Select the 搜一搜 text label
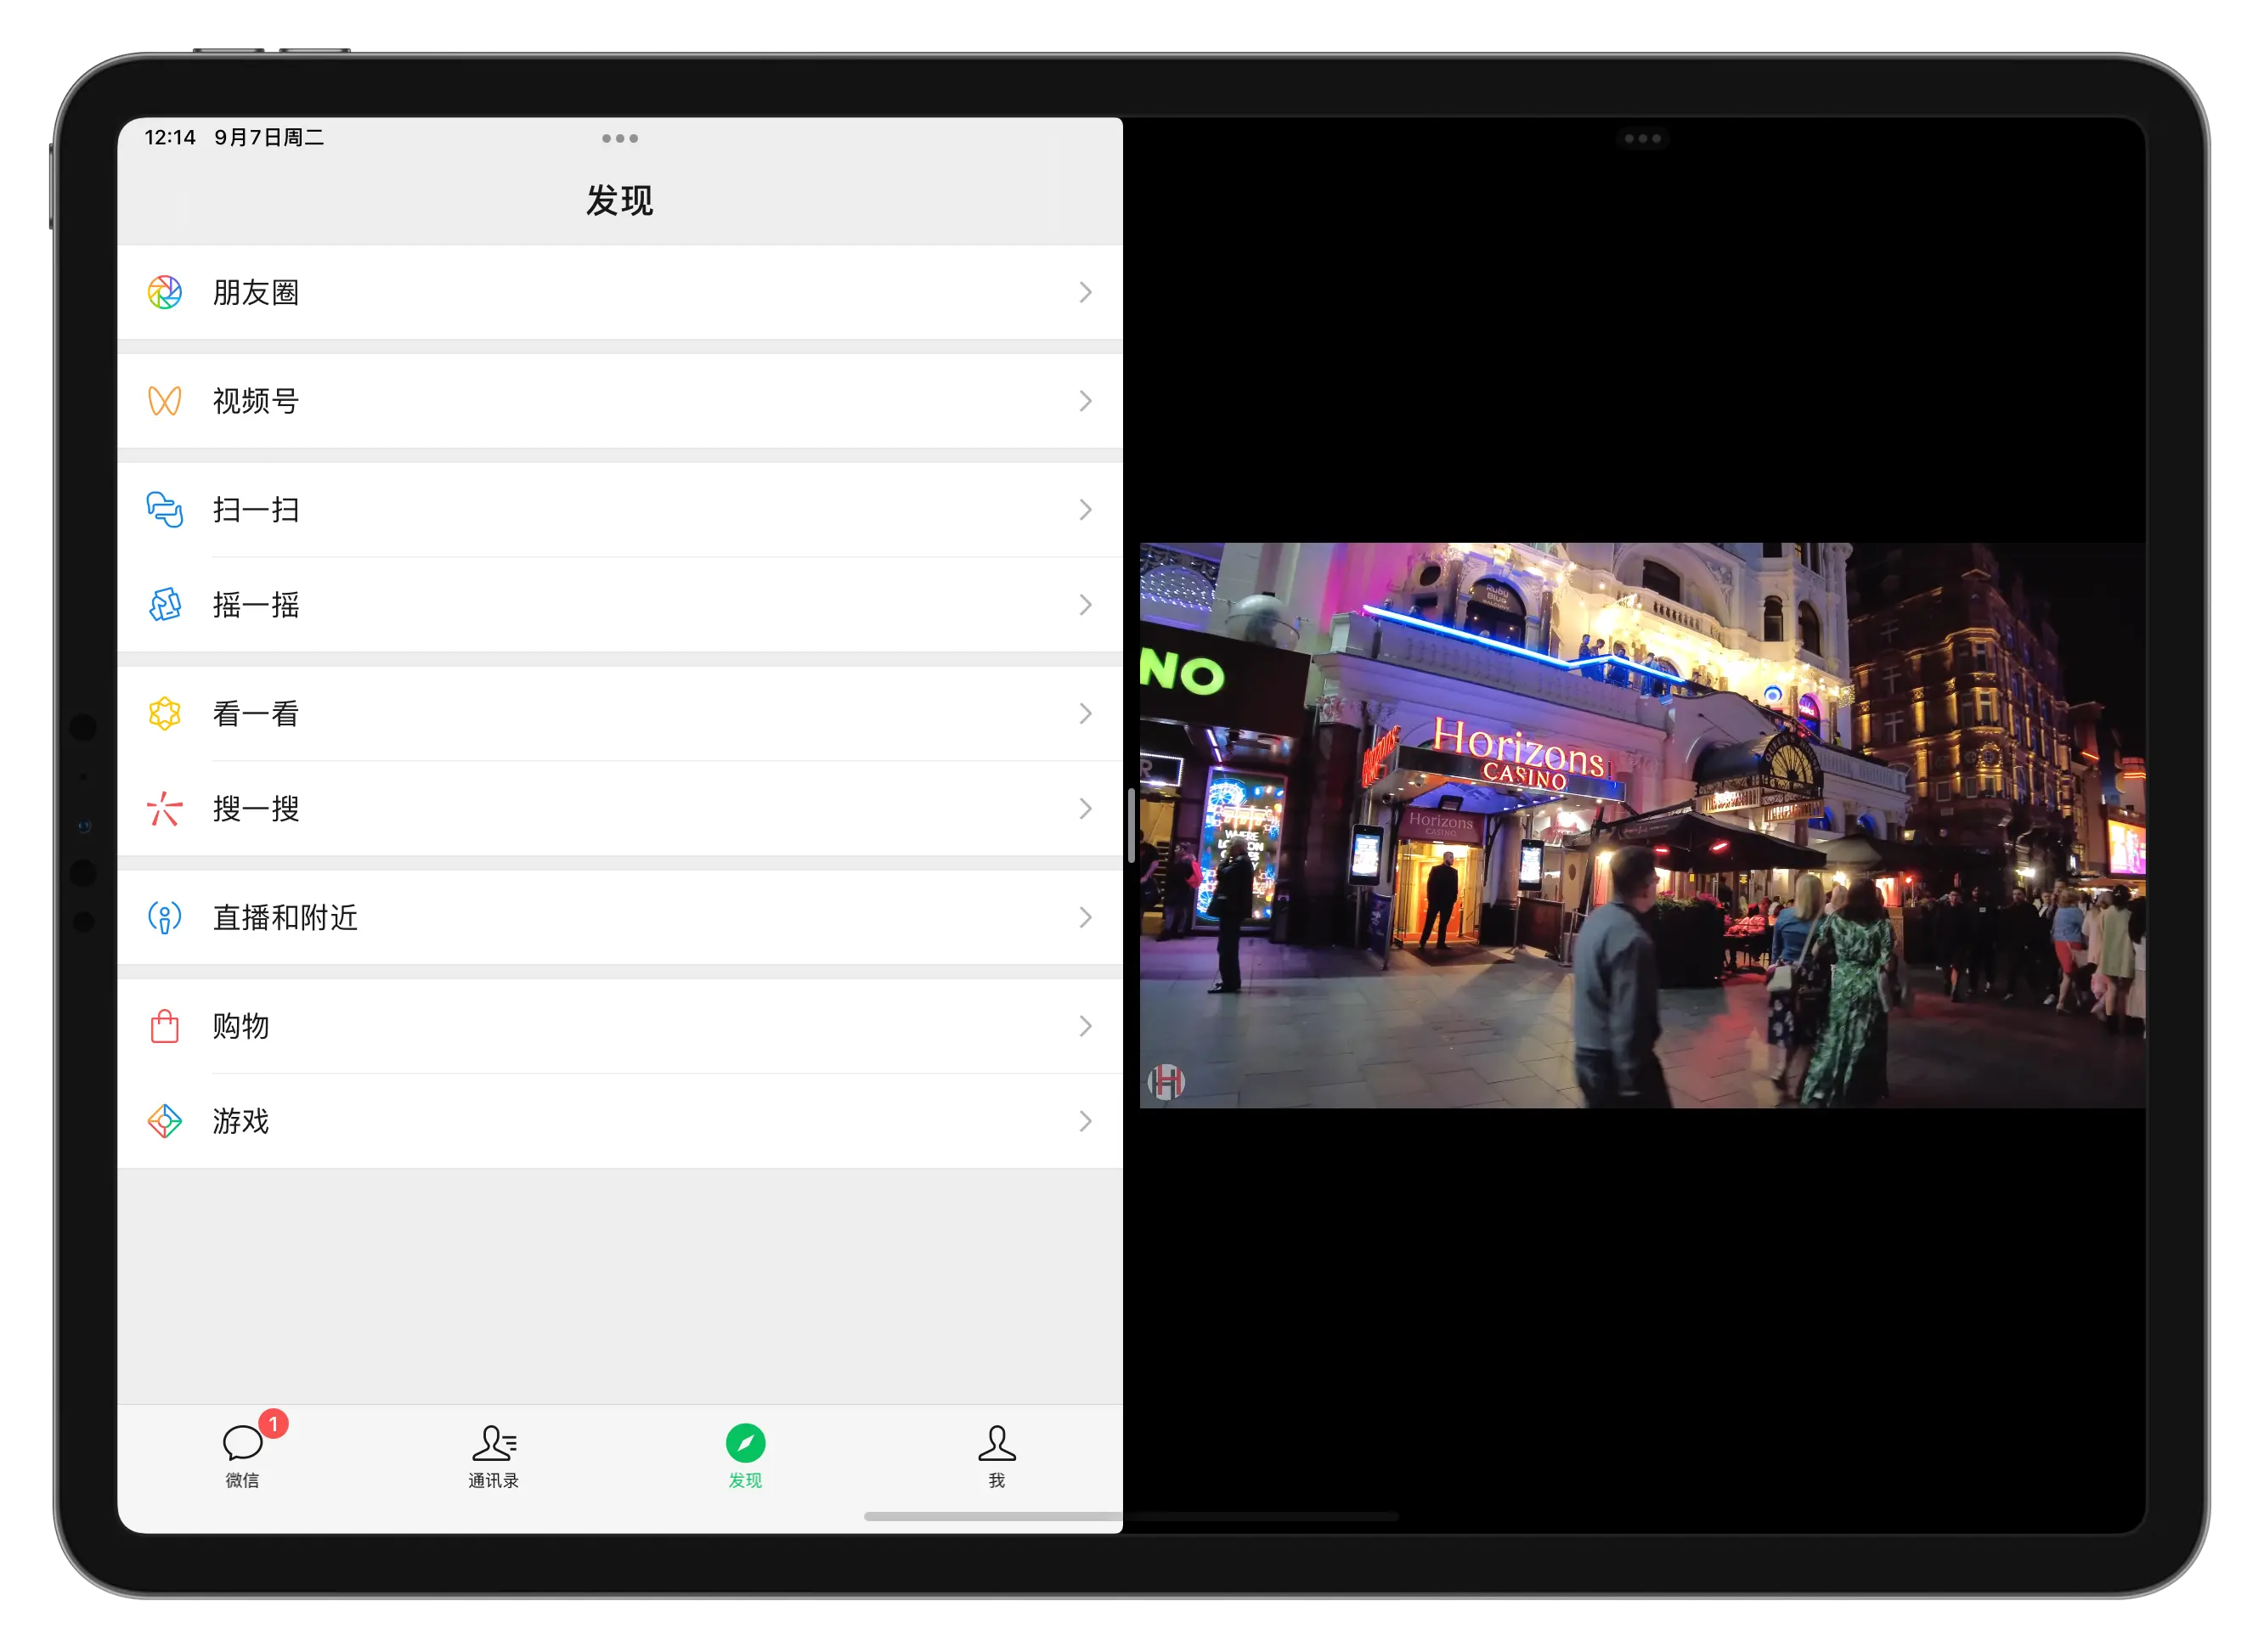The image size is (2264, 1652). pyautogui.click(x=256, y=809)
